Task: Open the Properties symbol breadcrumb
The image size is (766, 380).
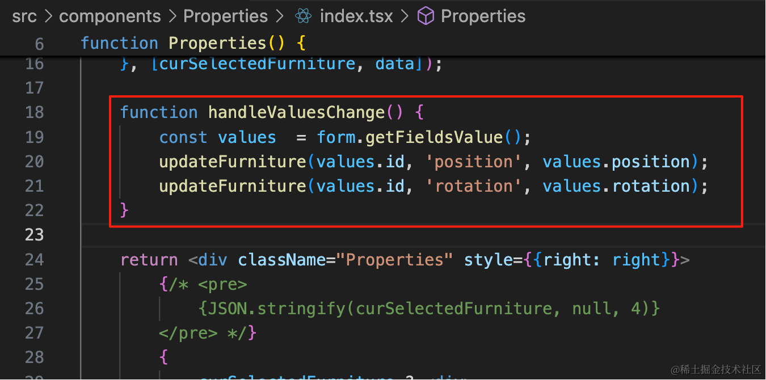Action: pyautogui.click(x=483, y=16)
